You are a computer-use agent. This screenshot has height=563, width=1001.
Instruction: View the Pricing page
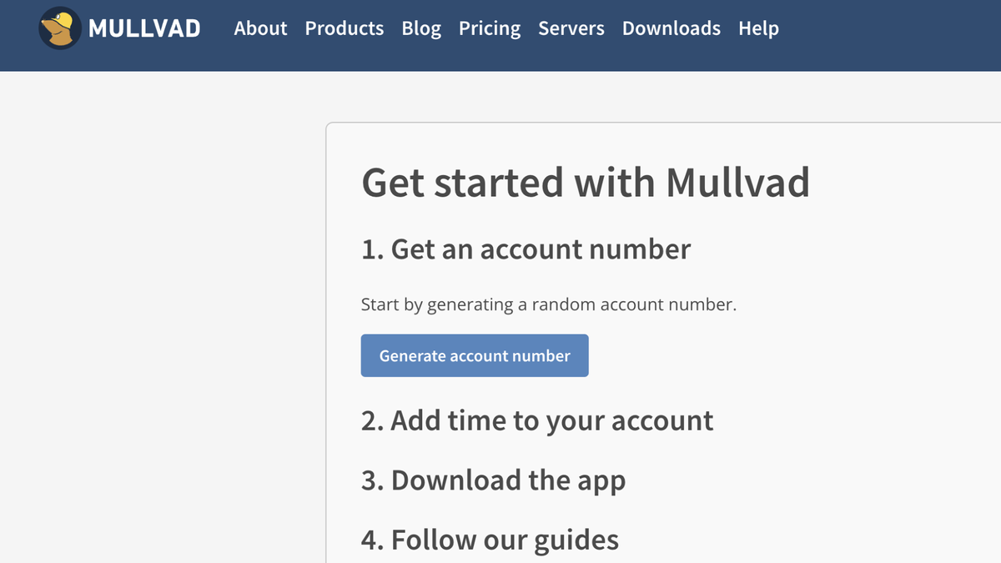coord(490,28)
